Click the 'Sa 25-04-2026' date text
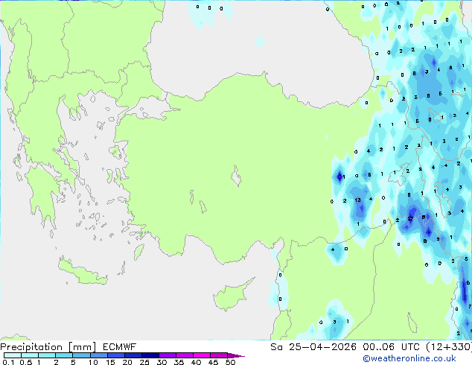 (x=313, y=347)
